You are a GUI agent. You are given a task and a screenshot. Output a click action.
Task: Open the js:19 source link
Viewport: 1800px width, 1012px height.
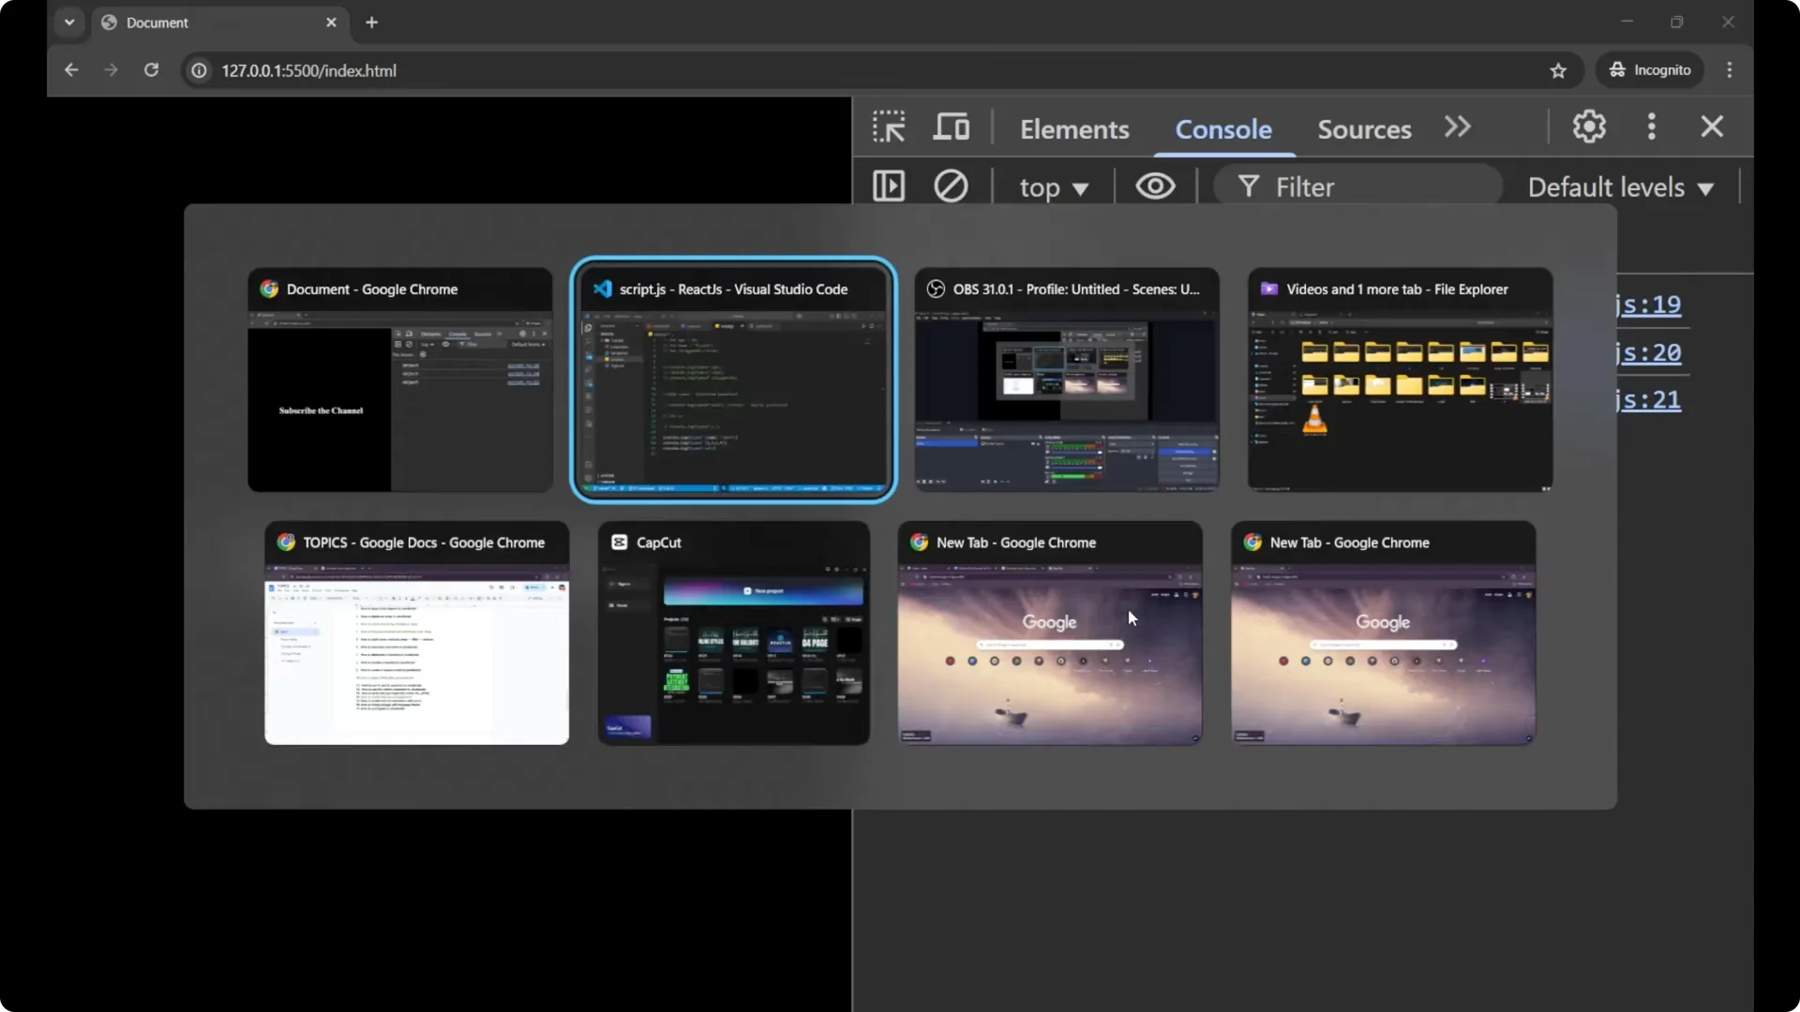(x=1649, y=305)
